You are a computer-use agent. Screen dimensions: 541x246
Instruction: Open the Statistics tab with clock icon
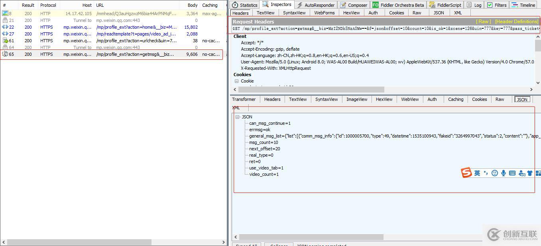click(x=244, y=5)
